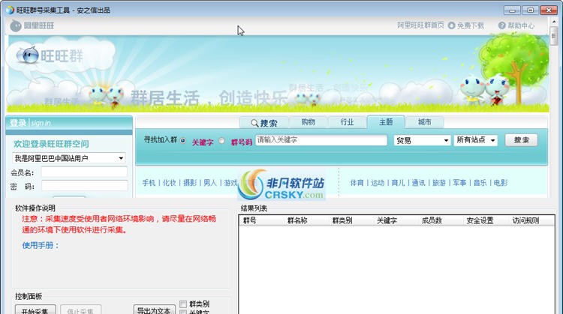Click the 请输入关键字 search field
This screenshot has height=314, width=563.
(x=321, y=140)
